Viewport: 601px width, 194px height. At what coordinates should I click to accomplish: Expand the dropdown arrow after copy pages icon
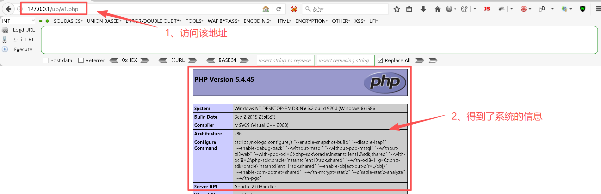coord(552,9)
